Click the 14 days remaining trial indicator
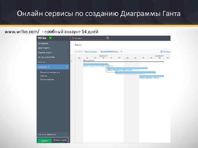The height and width of the screenshot is (148, 198). [60, 140]
